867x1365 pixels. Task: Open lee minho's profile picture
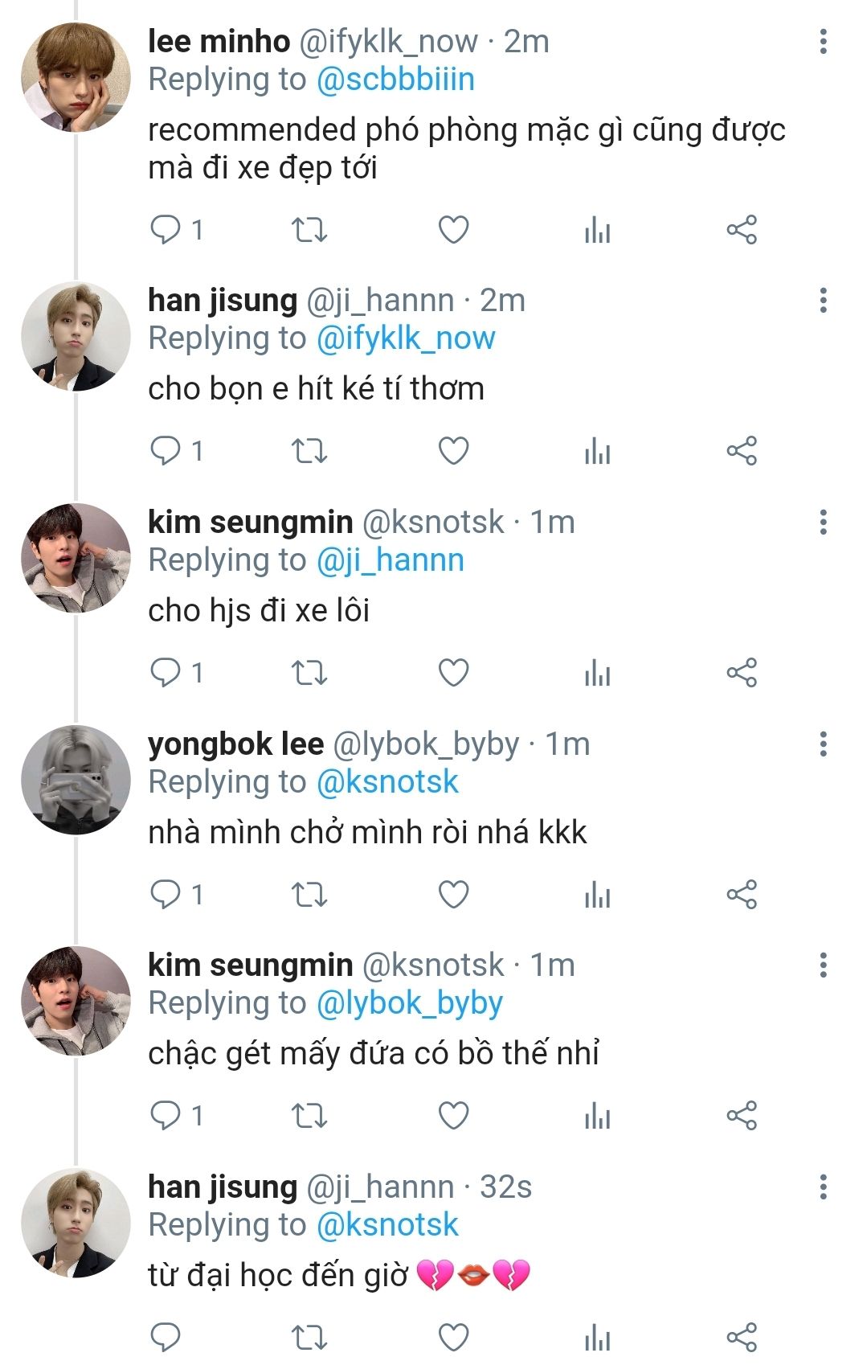point(76,77)
